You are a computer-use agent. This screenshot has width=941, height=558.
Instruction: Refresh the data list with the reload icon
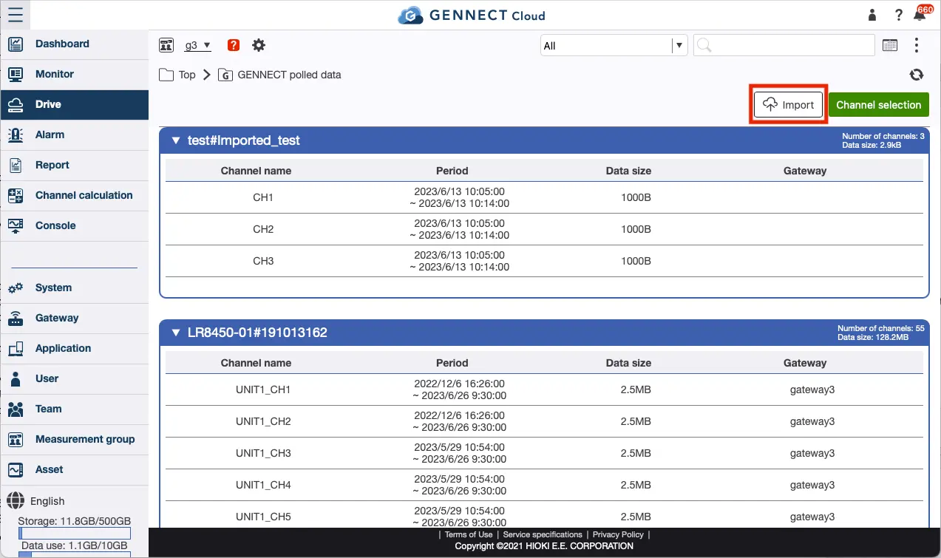pyautogui.click(x=916, y=74)
